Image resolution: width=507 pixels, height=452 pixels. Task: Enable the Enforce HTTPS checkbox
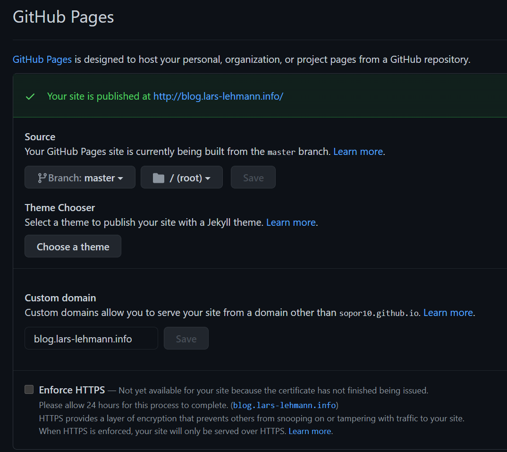point(28,389)
